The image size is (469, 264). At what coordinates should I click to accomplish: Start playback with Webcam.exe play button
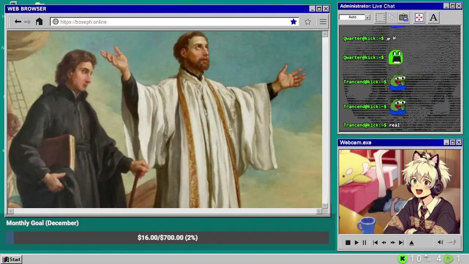click(x=356, y=242)
